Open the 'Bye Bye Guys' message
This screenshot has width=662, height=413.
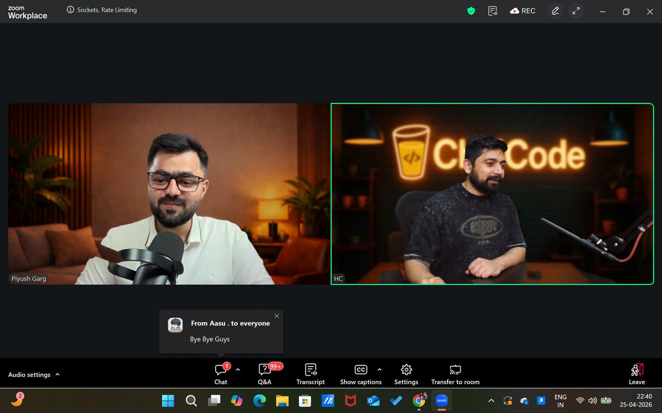click(210, 339)
